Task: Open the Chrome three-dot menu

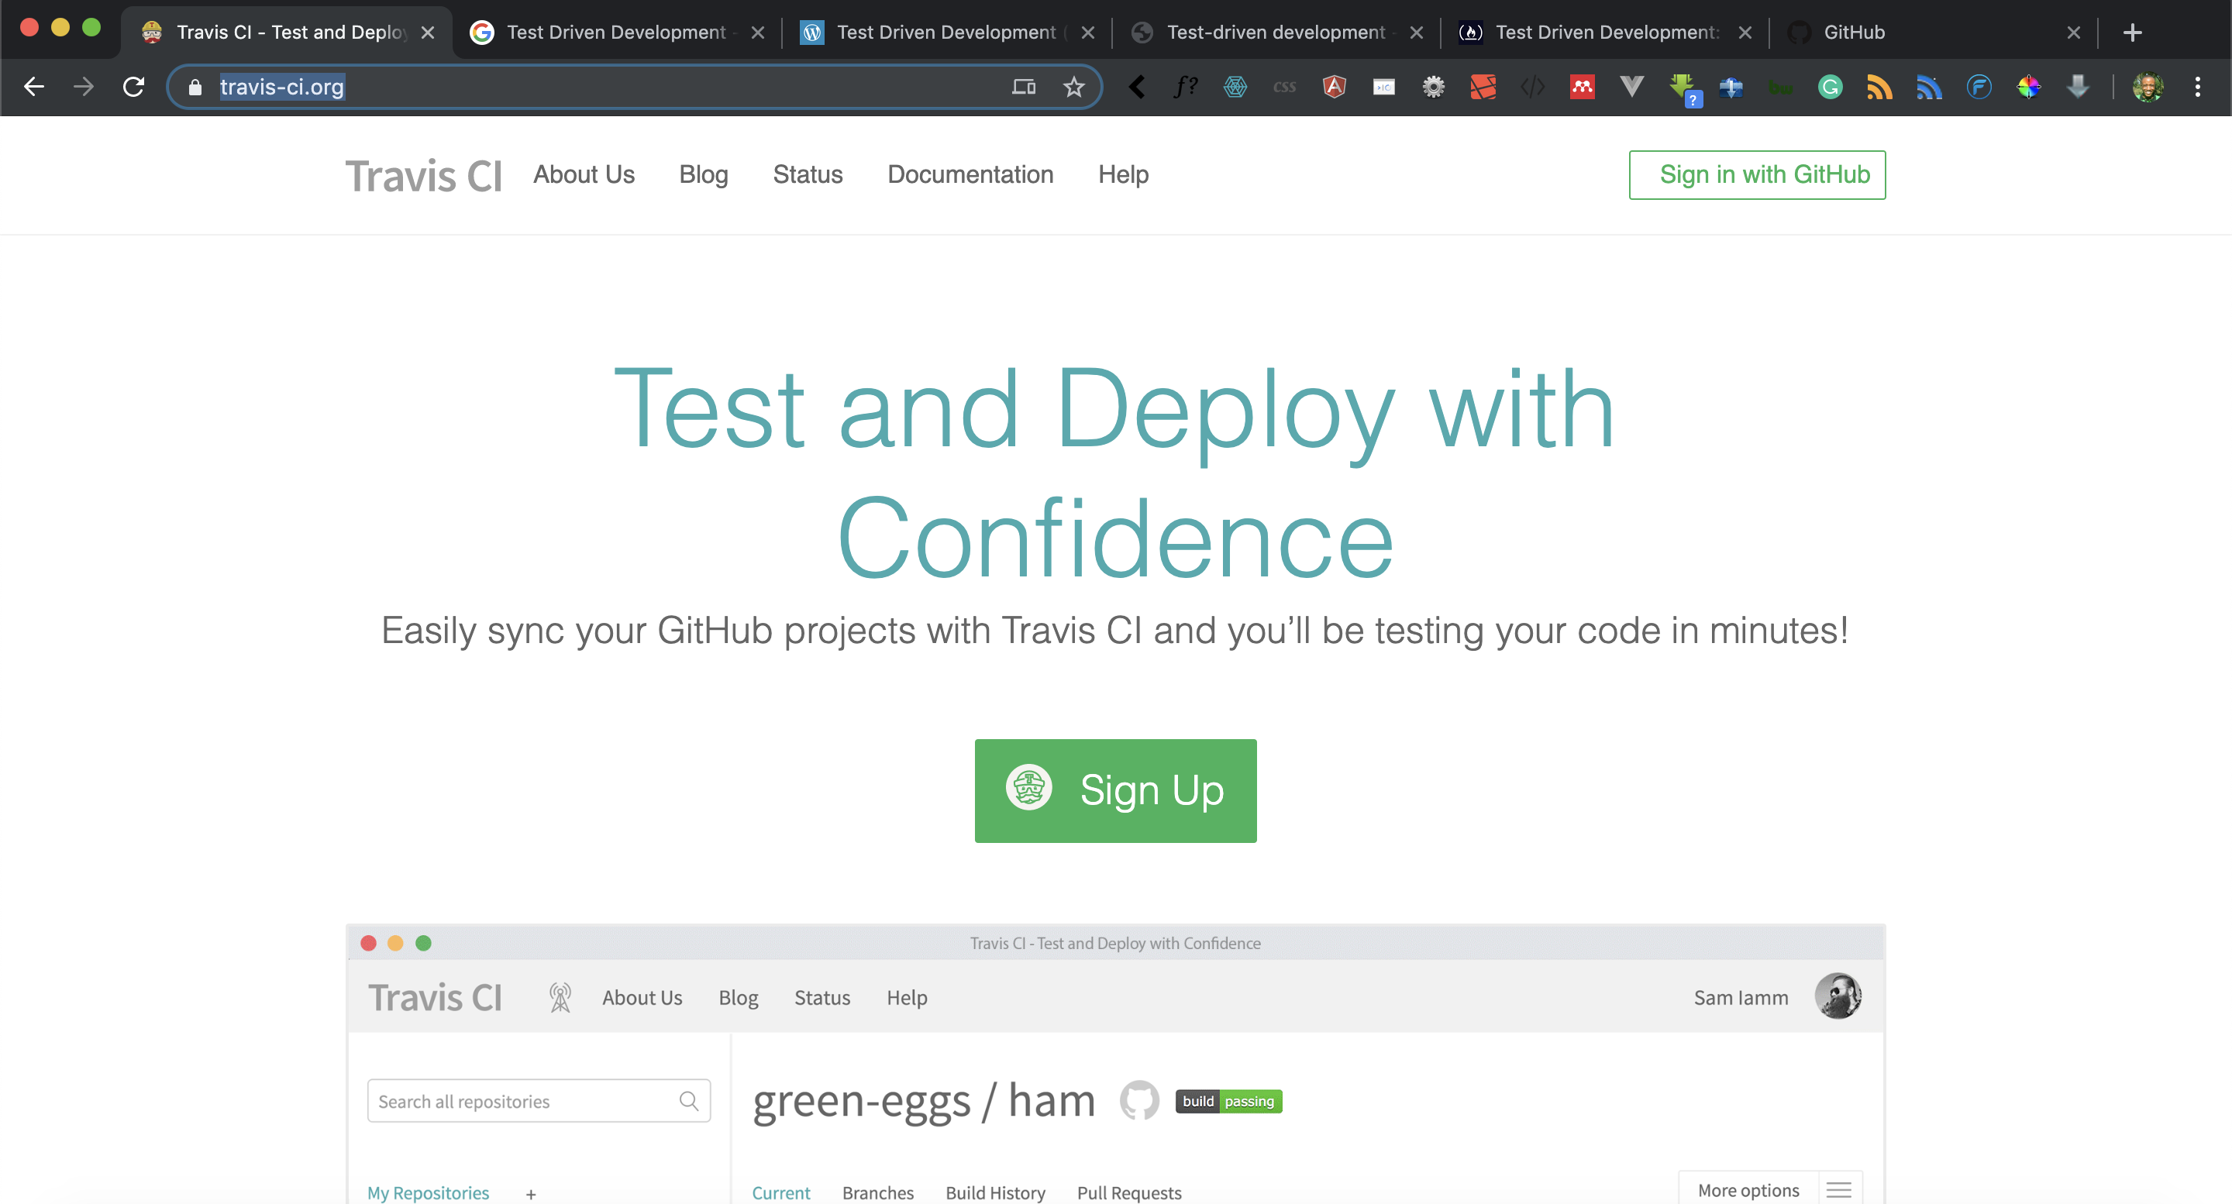Action: coord(2197,87)
